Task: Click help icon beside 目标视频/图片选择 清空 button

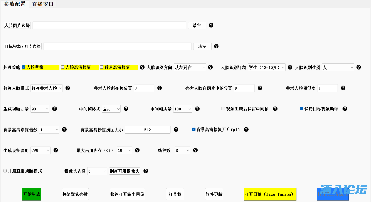Action: (216, 46)
